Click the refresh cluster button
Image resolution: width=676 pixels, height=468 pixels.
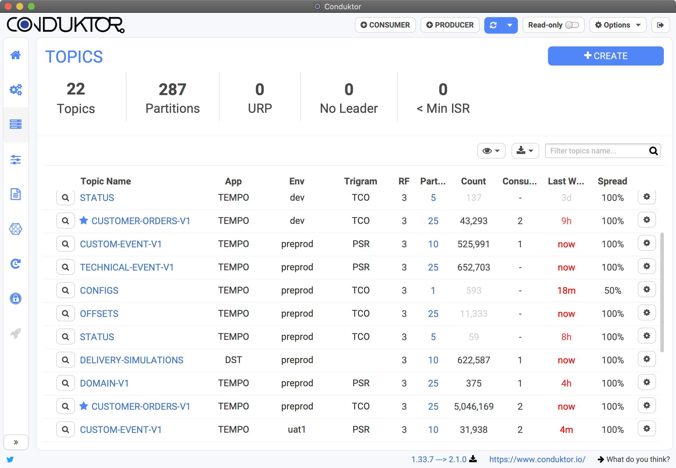click(x=493, y=25)
